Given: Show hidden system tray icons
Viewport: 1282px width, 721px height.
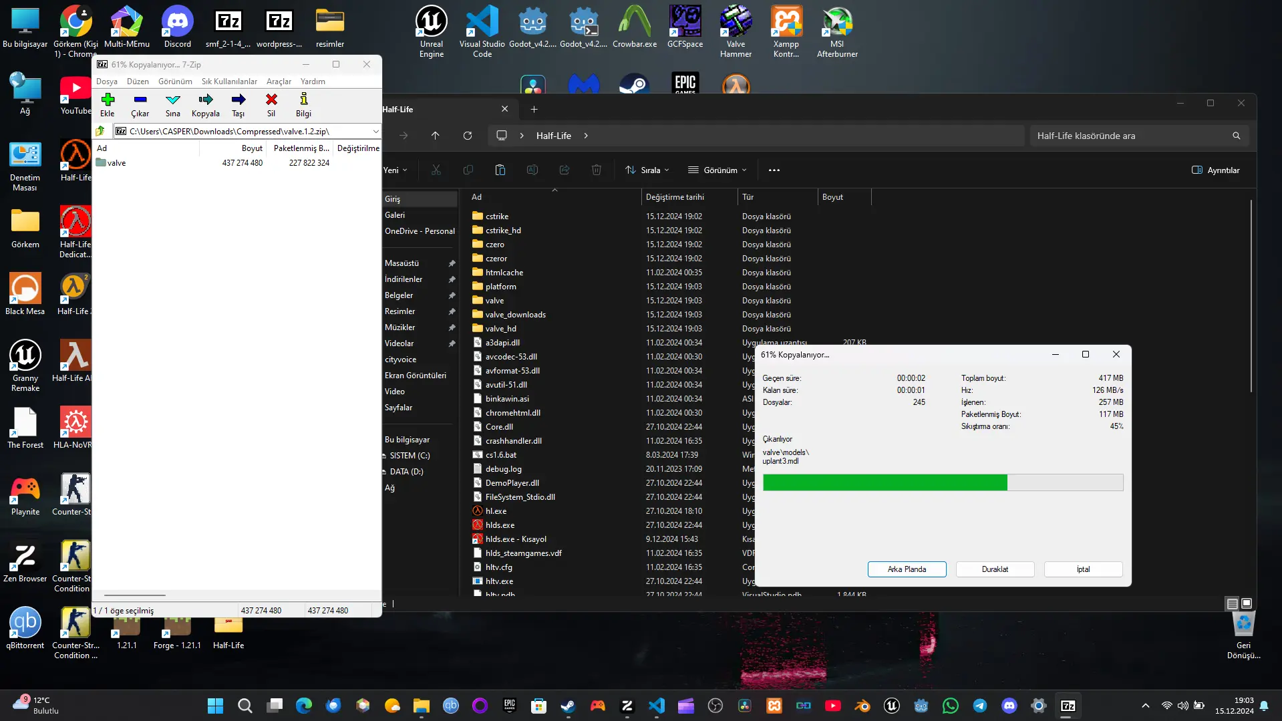Looking at the screenshot, I should point(1145,706).
